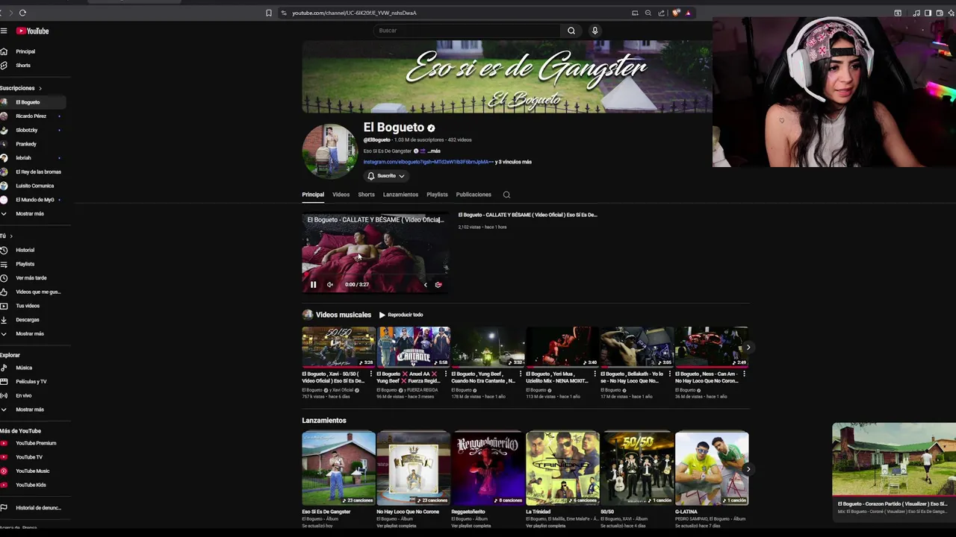Screen dimensions: 956x537
Task: Zoom icon in browser address bar
Action: (648, 13)
